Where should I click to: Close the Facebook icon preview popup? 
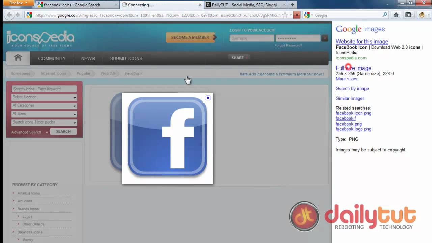pos(208,98)
